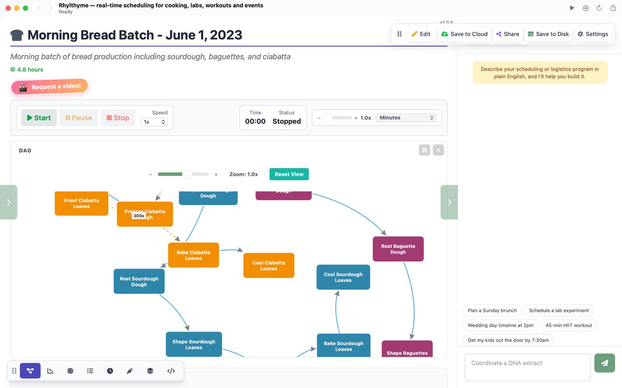Decrease DAG zoom with minus
The width and height of the screenshot is (622, 388).
click(150, 175)
